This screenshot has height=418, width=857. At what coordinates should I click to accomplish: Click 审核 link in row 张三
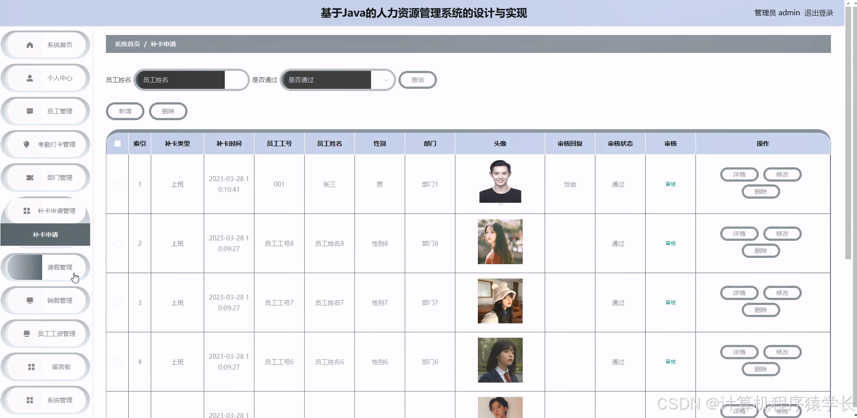(x=671, y=184)
